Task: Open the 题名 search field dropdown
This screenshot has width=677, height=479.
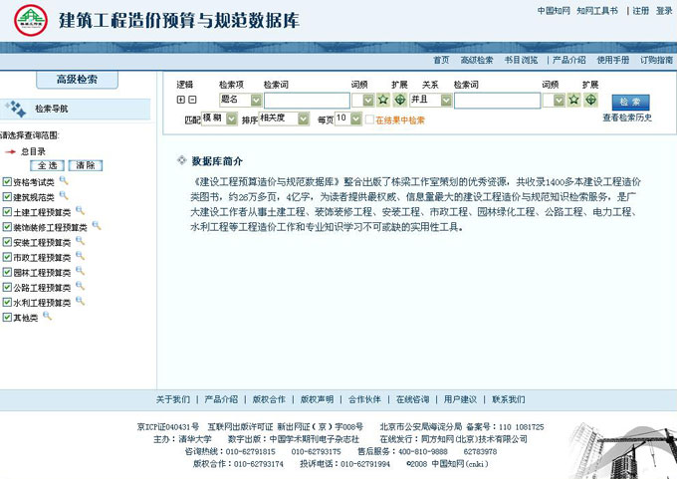Action: [257, 100]
